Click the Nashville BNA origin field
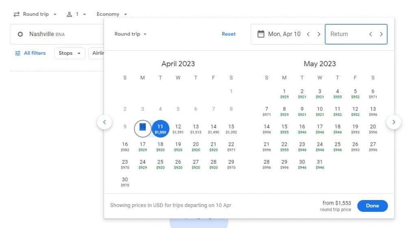 click(57, 34)
